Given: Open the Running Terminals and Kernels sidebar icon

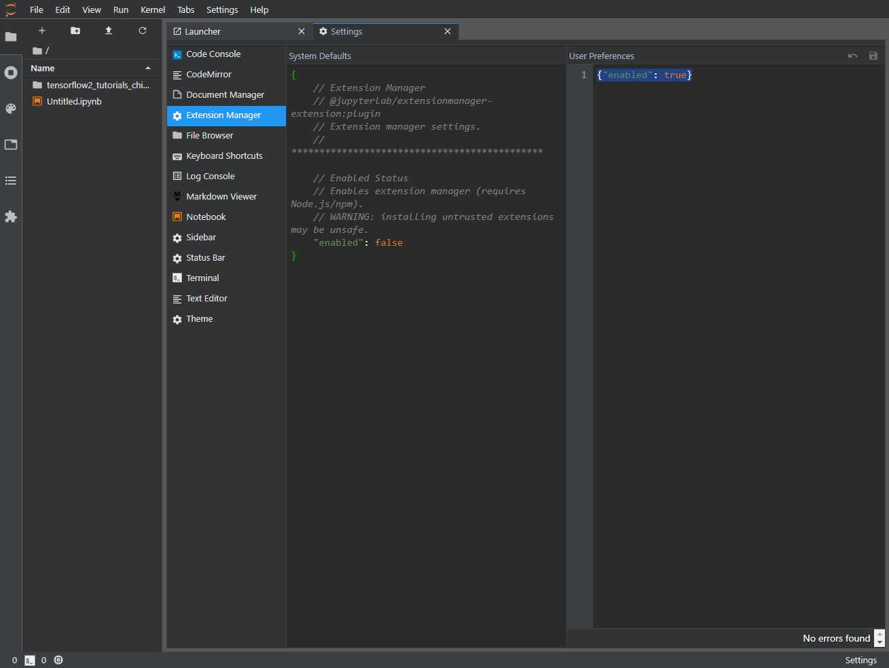Looking at the screenshot, I should point(11,73).
